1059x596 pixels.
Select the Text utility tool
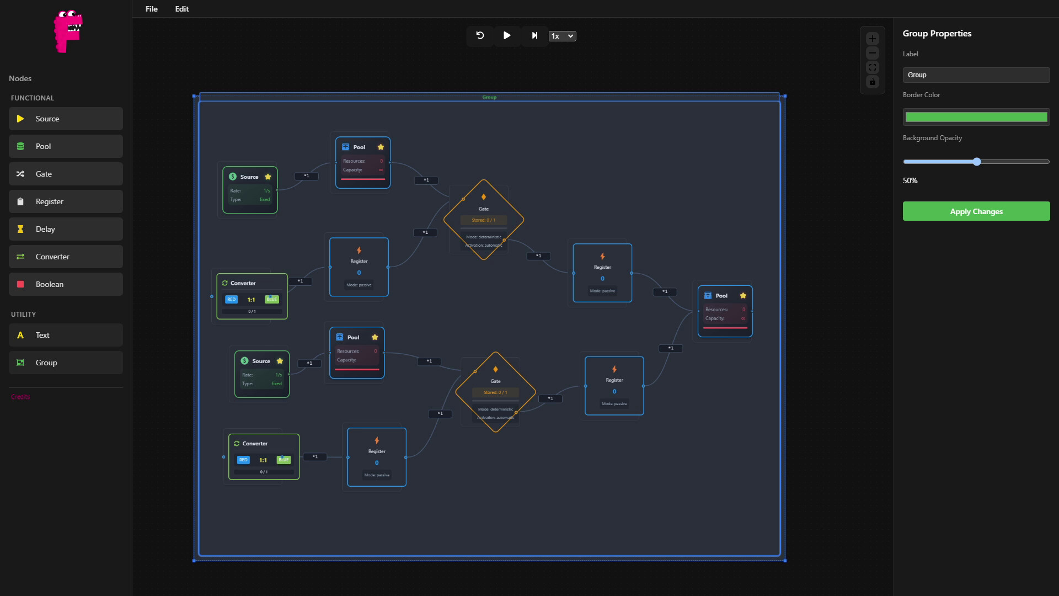(66, 334)
